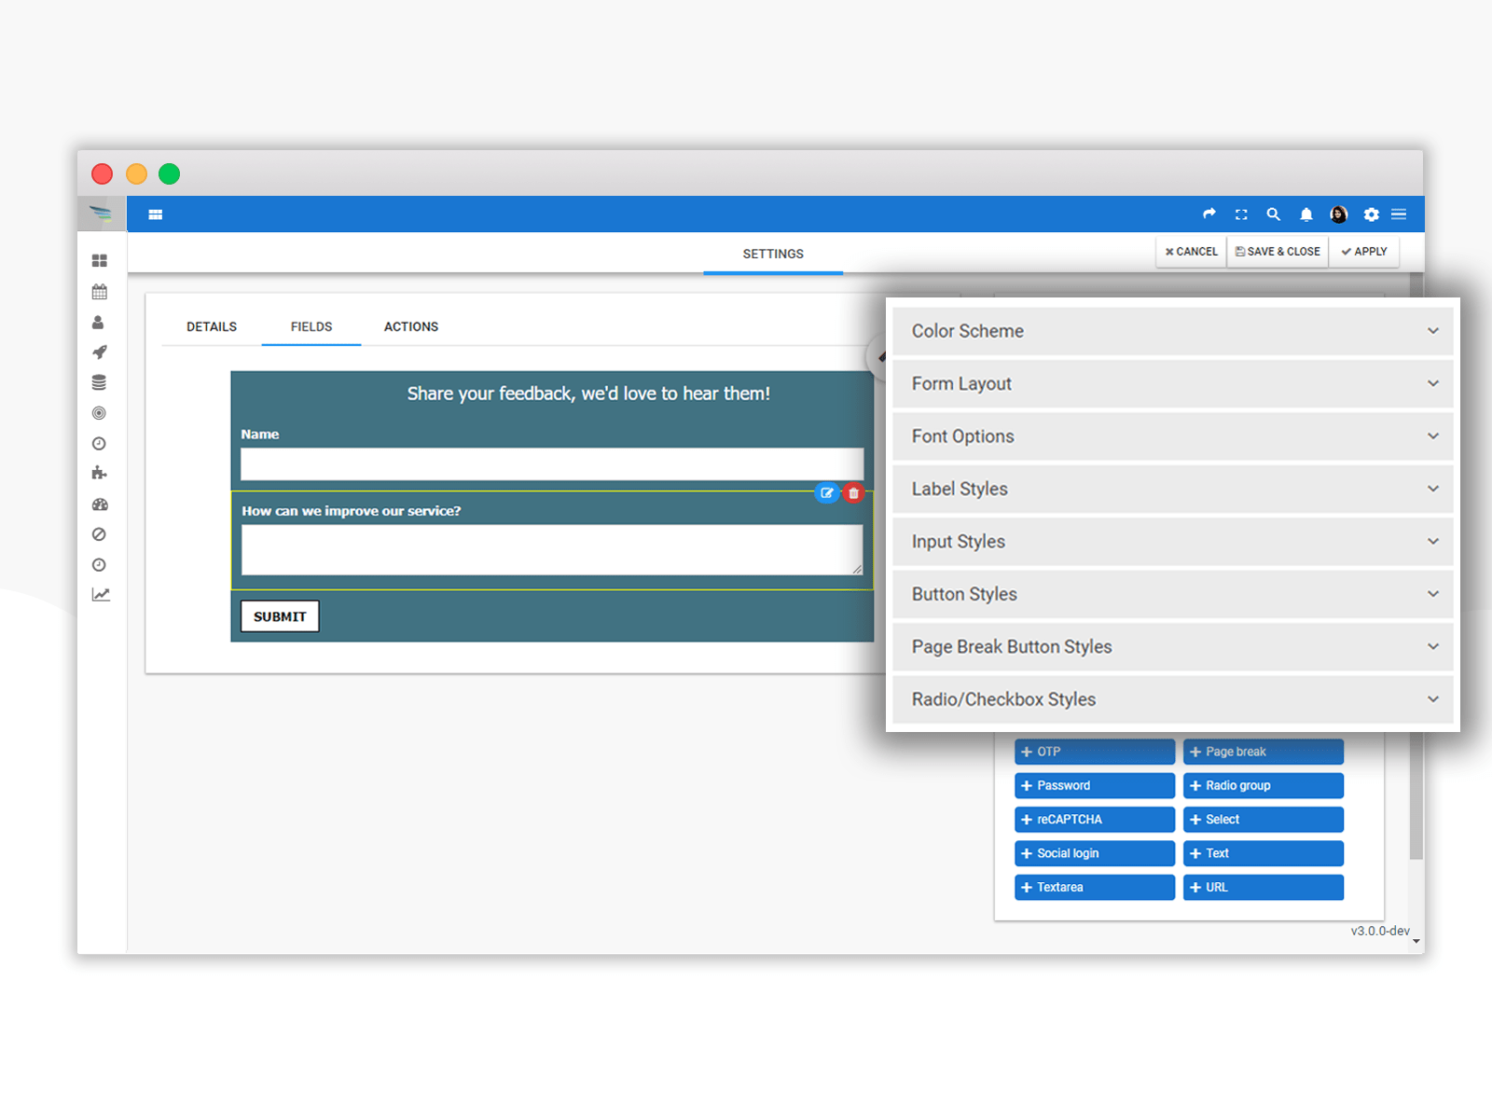Add a Page break field
1492x1119 pixels.
[x=1264, y=752]
